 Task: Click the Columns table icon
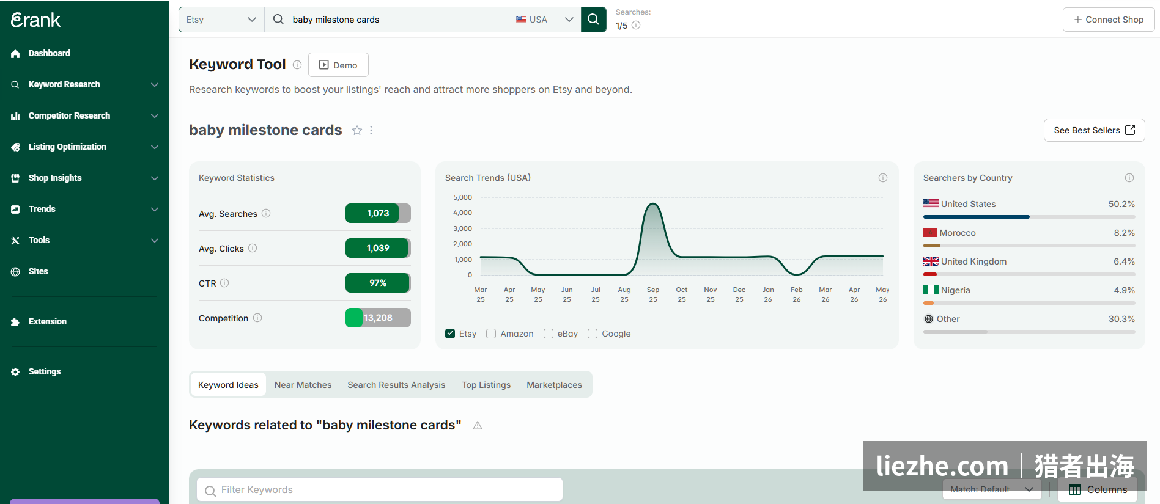tap(1075, 489)
